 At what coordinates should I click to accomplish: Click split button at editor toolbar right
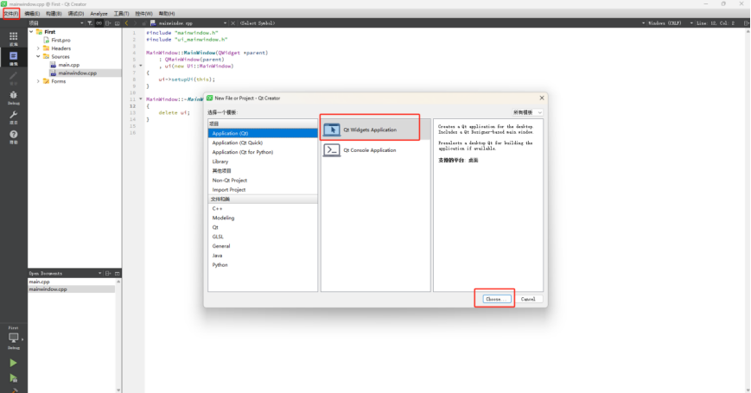[746, 23]
